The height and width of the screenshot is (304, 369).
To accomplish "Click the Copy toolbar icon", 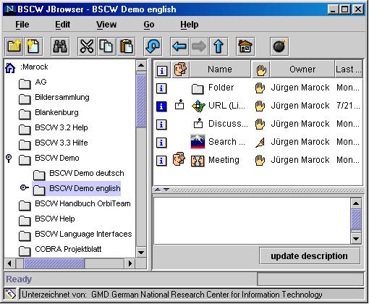I will click(x=106, y=46).
